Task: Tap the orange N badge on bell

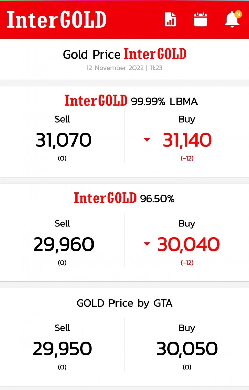Action: point(238,14)
